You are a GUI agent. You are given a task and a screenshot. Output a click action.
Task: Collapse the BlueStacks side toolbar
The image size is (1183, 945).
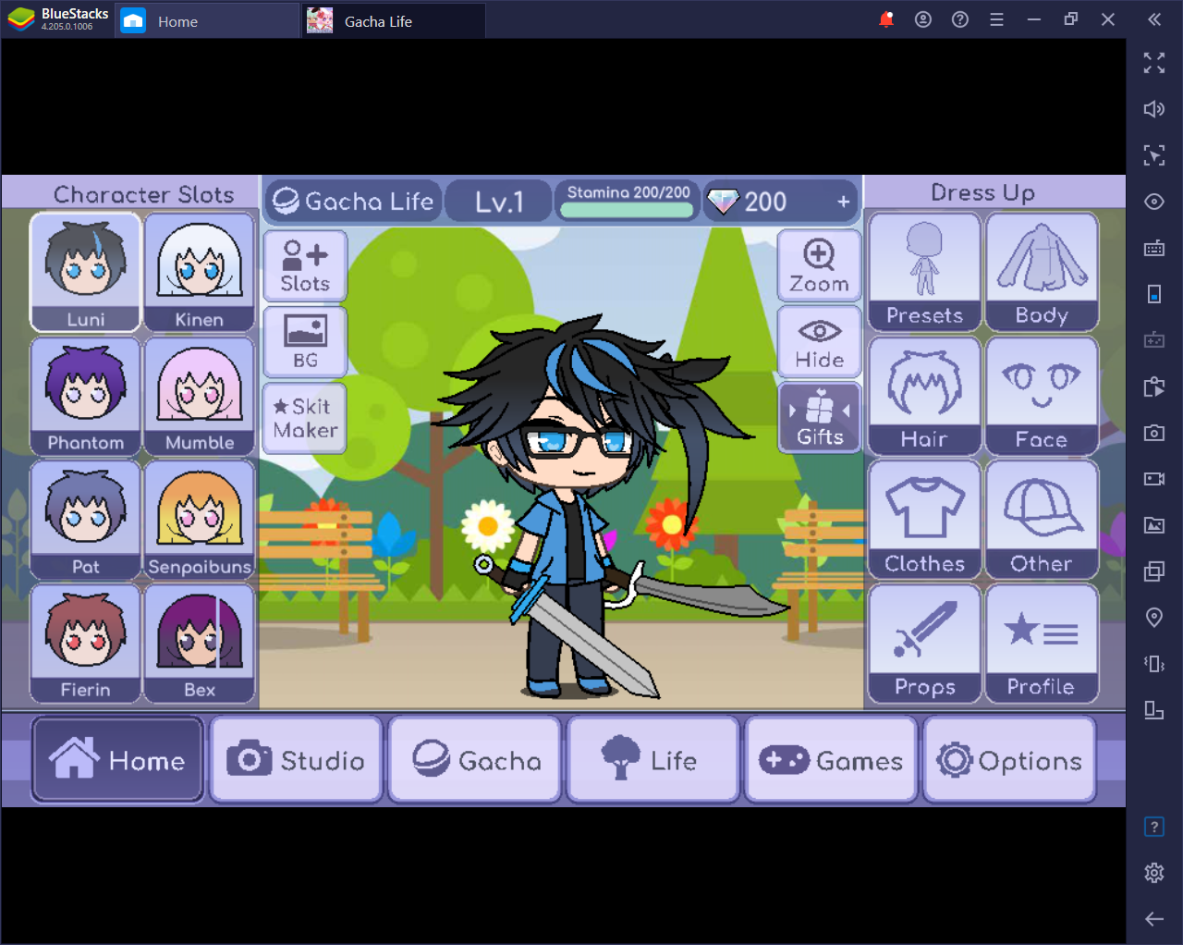(1154, 19)
